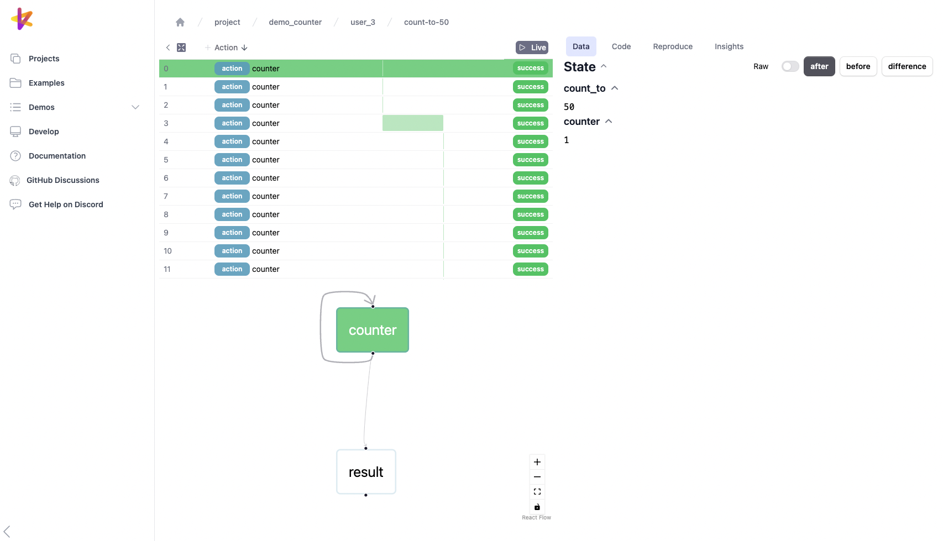Switch to the Insights tab
The height and width of the screenshot is (541, 943).
coord(729,46)
